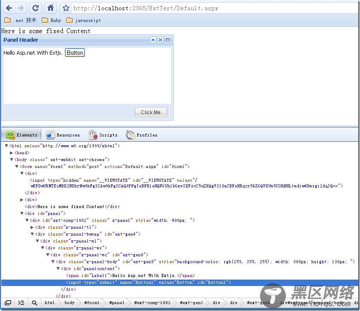Dock or undock the inspector window icon
Viewport: 360px width, 311px height.
tap(8, 303)
